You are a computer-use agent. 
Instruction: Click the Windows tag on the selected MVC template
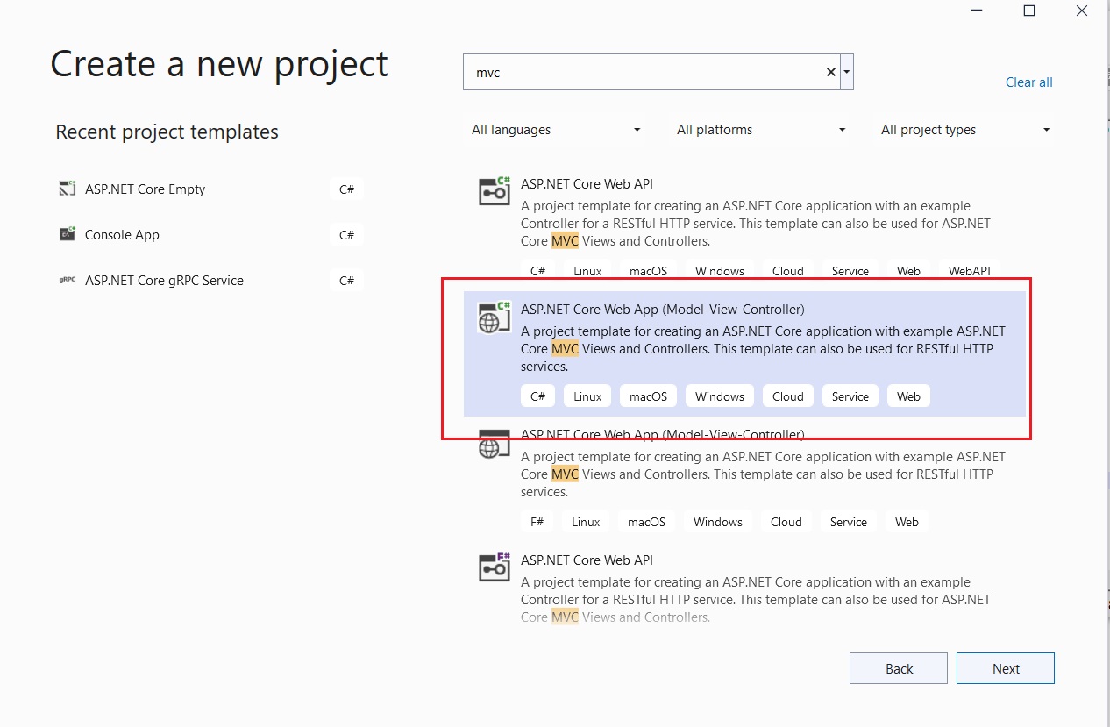click(720, 396)
